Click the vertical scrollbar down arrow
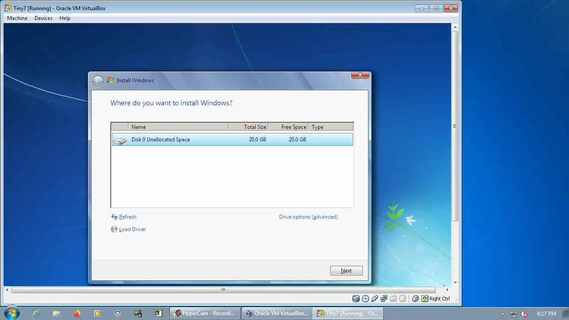 click(455, 283)
